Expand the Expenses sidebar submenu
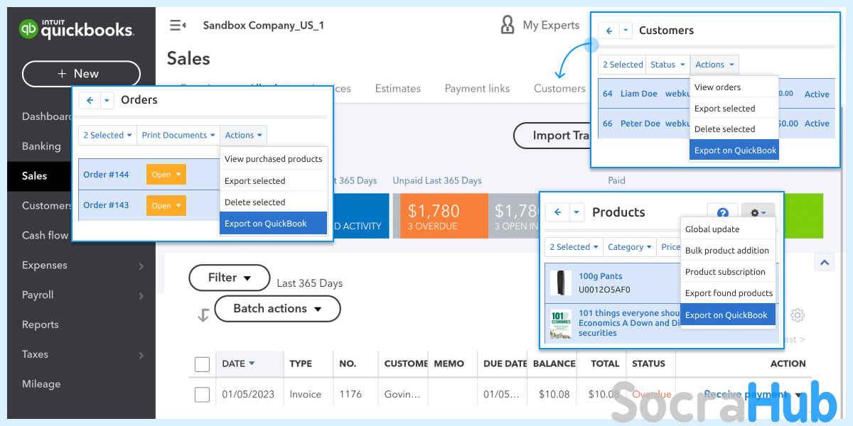 tap(141, 266)
